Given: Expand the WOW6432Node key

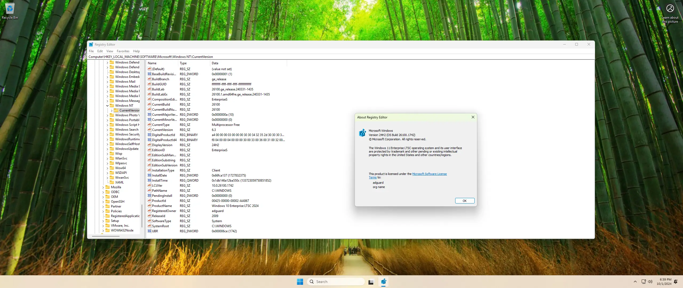Looking at the screenshot, I should point(103,230).
